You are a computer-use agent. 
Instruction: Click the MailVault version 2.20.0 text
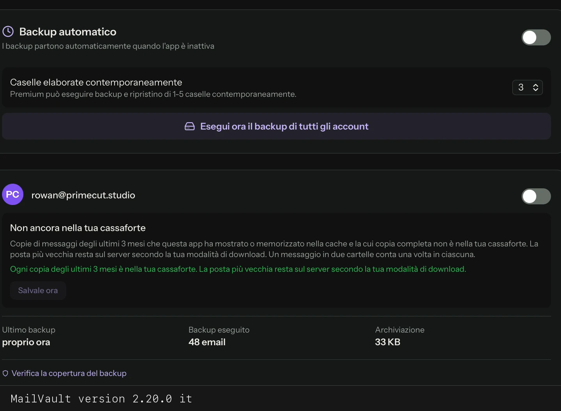tap(101, 399)
